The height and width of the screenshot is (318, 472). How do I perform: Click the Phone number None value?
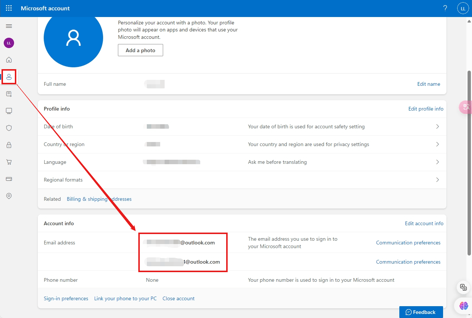tap(152, 280)
